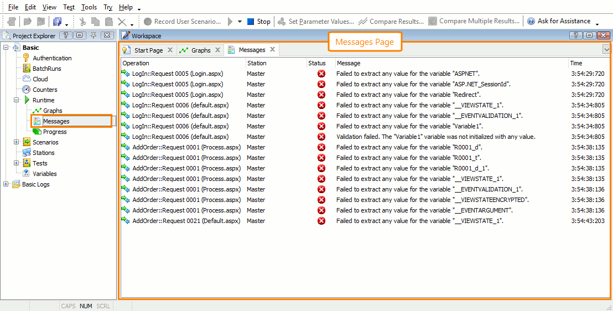This screenshot has height=311, width=613.
Task: Select the Validation failed message row
Action: pyautogui.click(x=365, y=137)
